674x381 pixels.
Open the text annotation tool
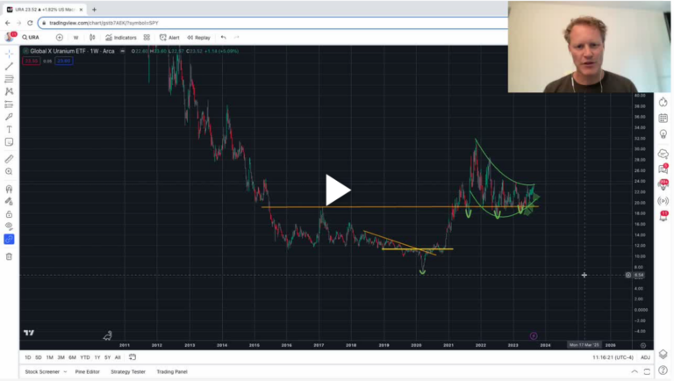tap(9, 129)
